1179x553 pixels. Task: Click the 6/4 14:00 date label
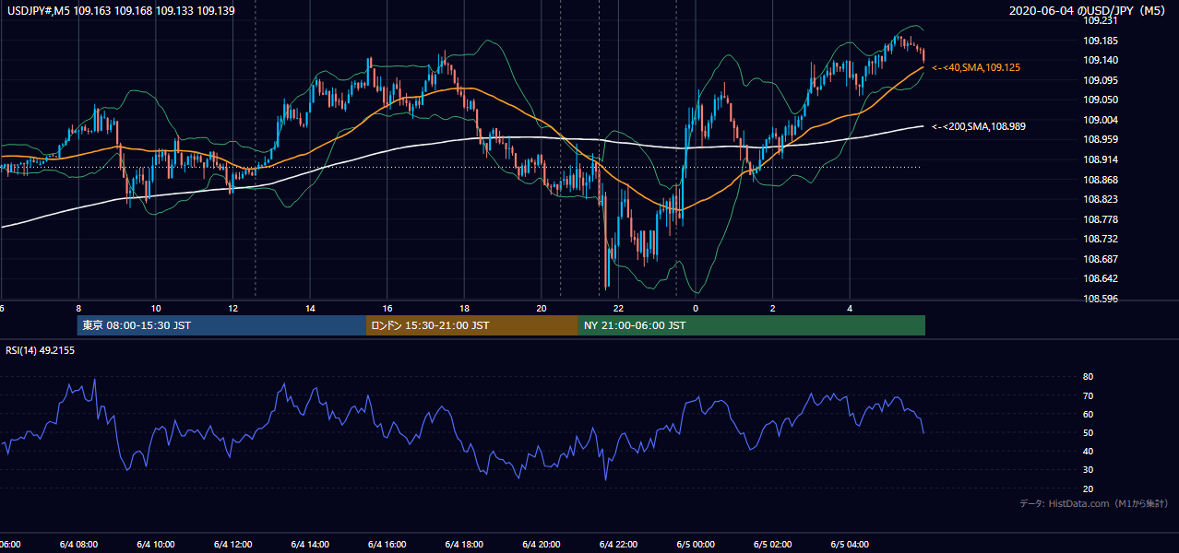310,545
